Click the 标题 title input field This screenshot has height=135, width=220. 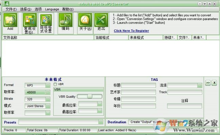point(139,85)
